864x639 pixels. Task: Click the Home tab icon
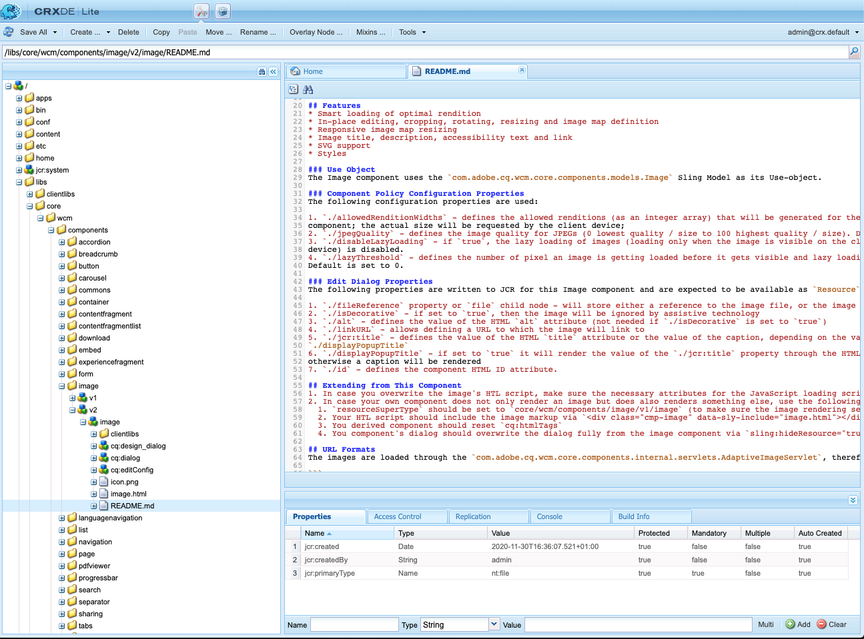click(296, 71)
